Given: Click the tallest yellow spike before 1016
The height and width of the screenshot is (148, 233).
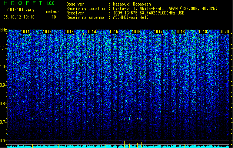Looking at the screenshot, I should (125, 144).
